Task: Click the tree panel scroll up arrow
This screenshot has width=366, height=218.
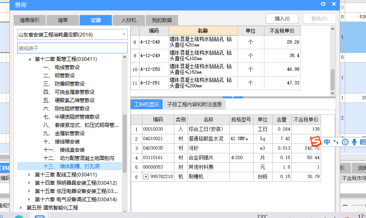Action: [x=125, y=57]
